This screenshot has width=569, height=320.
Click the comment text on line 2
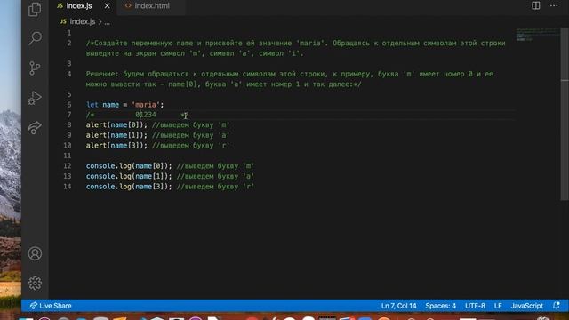pos(296,48)
